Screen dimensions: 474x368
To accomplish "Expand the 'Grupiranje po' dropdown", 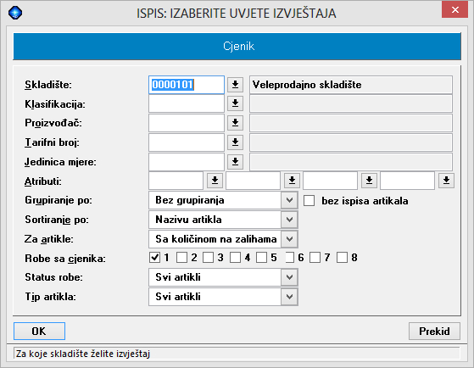I will (289, 200).
